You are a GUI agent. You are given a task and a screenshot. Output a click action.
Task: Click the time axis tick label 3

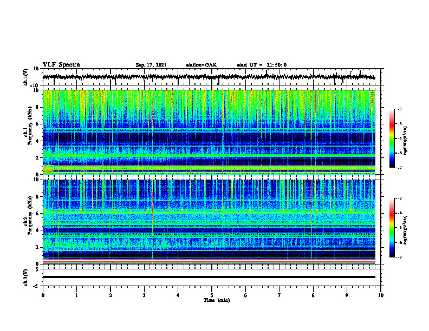point(144,295)
